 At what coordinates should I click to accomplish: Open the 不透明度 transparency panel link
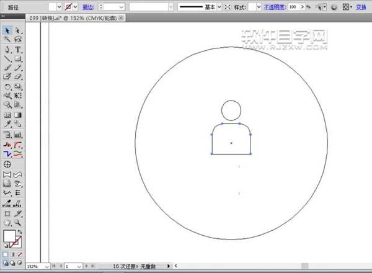tap(275, 7)
